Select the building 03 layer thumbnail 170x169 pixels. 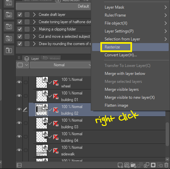pos(42,123)
